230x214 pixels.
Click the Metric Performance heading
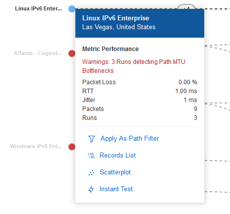111,49
